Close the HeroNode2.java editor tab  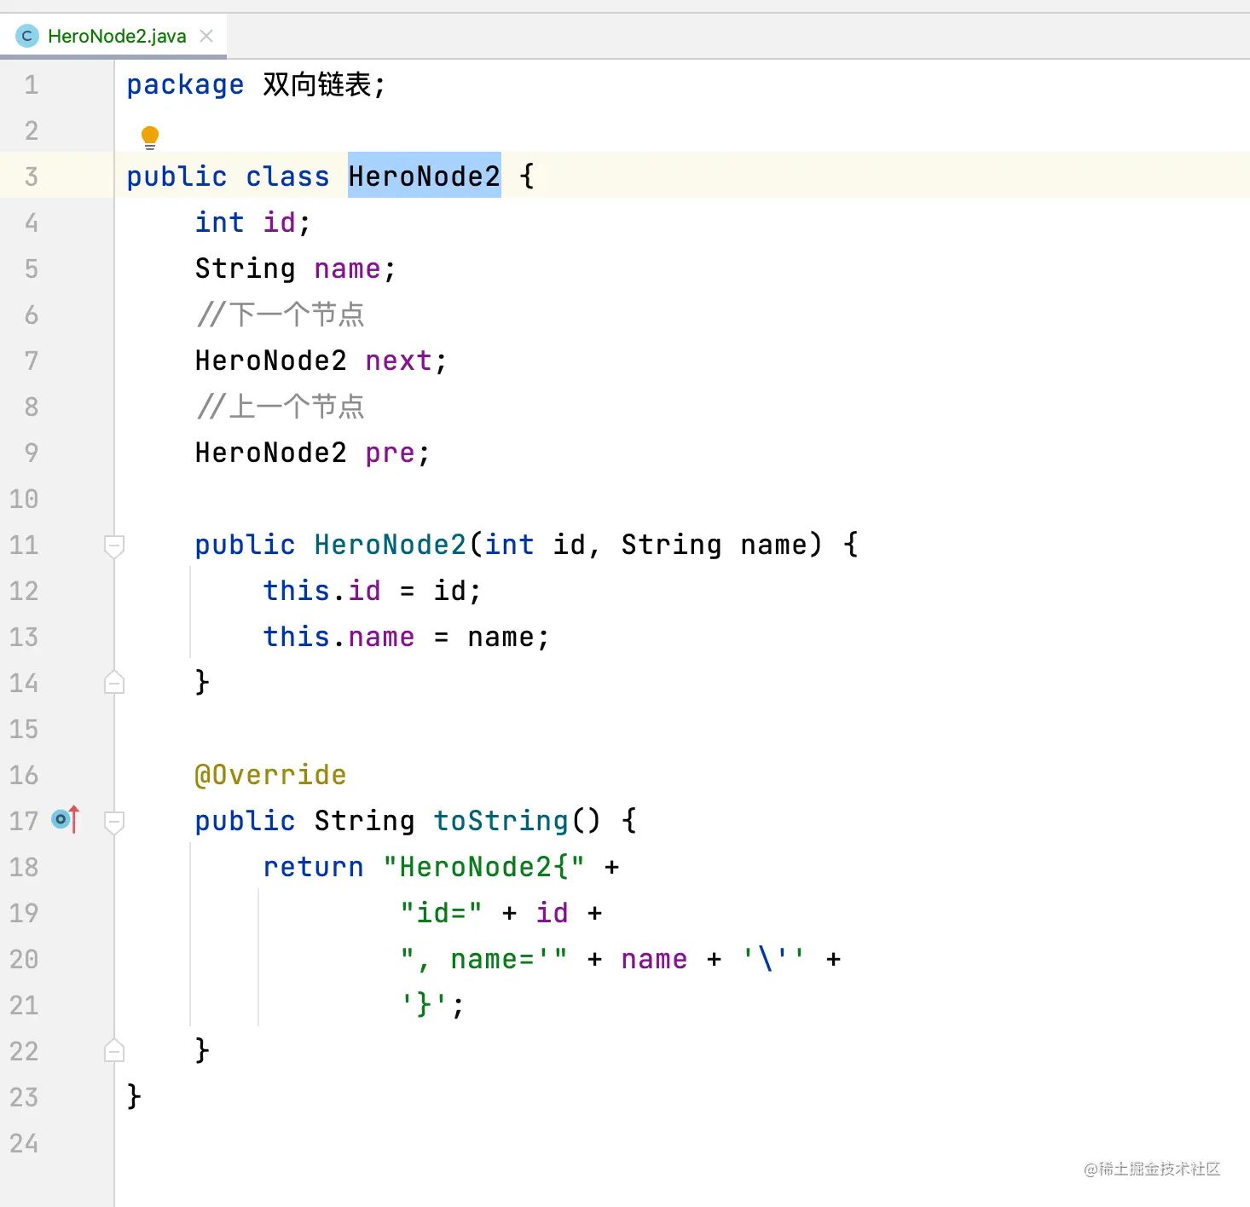point(206,36)
